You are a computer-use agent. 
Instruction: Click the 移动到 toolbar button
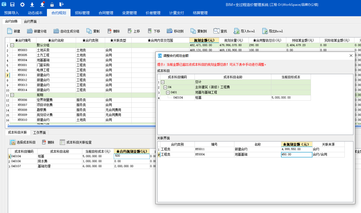coord(175,31)
